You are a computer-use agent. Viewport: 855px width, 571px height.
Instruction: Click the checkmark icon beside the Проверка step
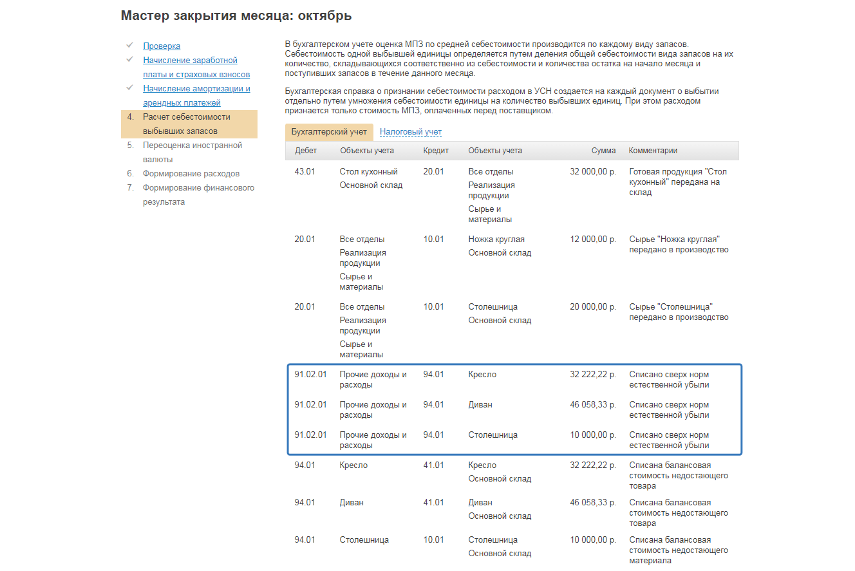click(x=129, y=46)
